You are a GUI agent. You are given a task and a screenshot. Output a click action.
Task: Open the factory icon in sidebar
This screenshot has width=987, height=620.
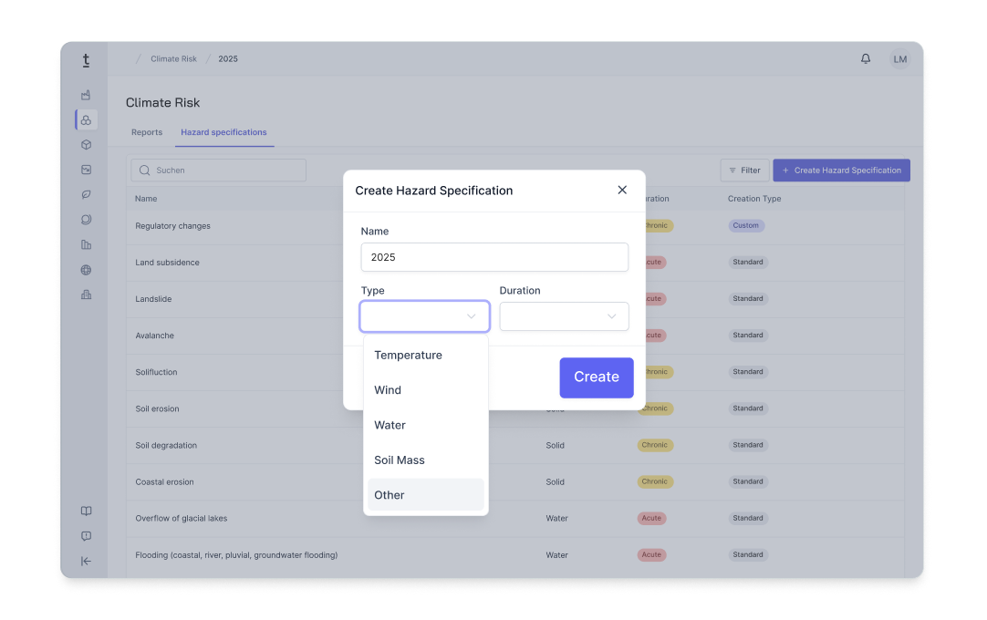point(87,95)
